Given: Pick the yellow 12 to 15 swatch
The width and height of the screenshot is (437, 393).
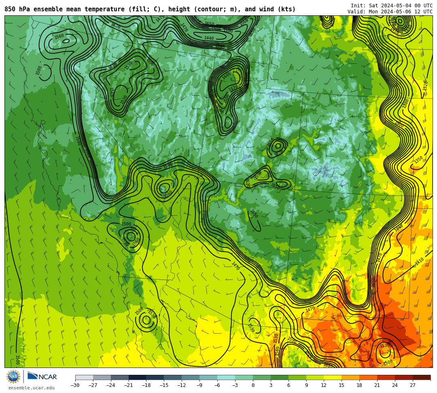Looking at the screenshot, I should [x=333, y=377].
